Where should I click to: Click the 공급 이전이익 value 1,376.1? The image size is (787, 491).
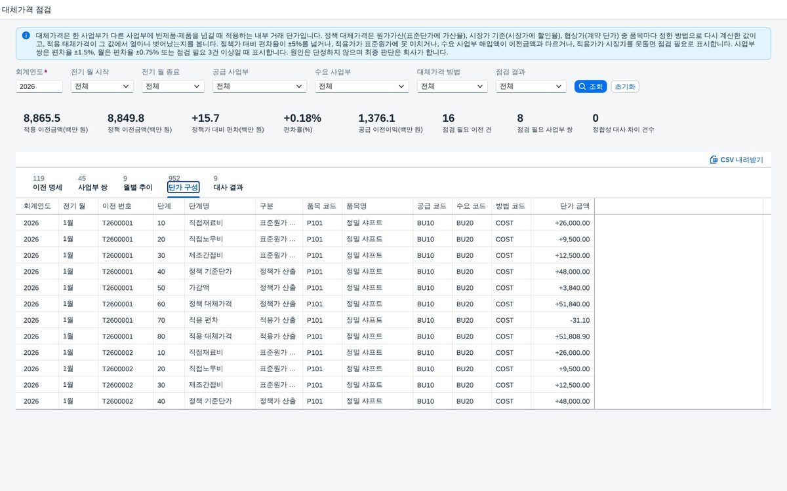pos(376,118)
